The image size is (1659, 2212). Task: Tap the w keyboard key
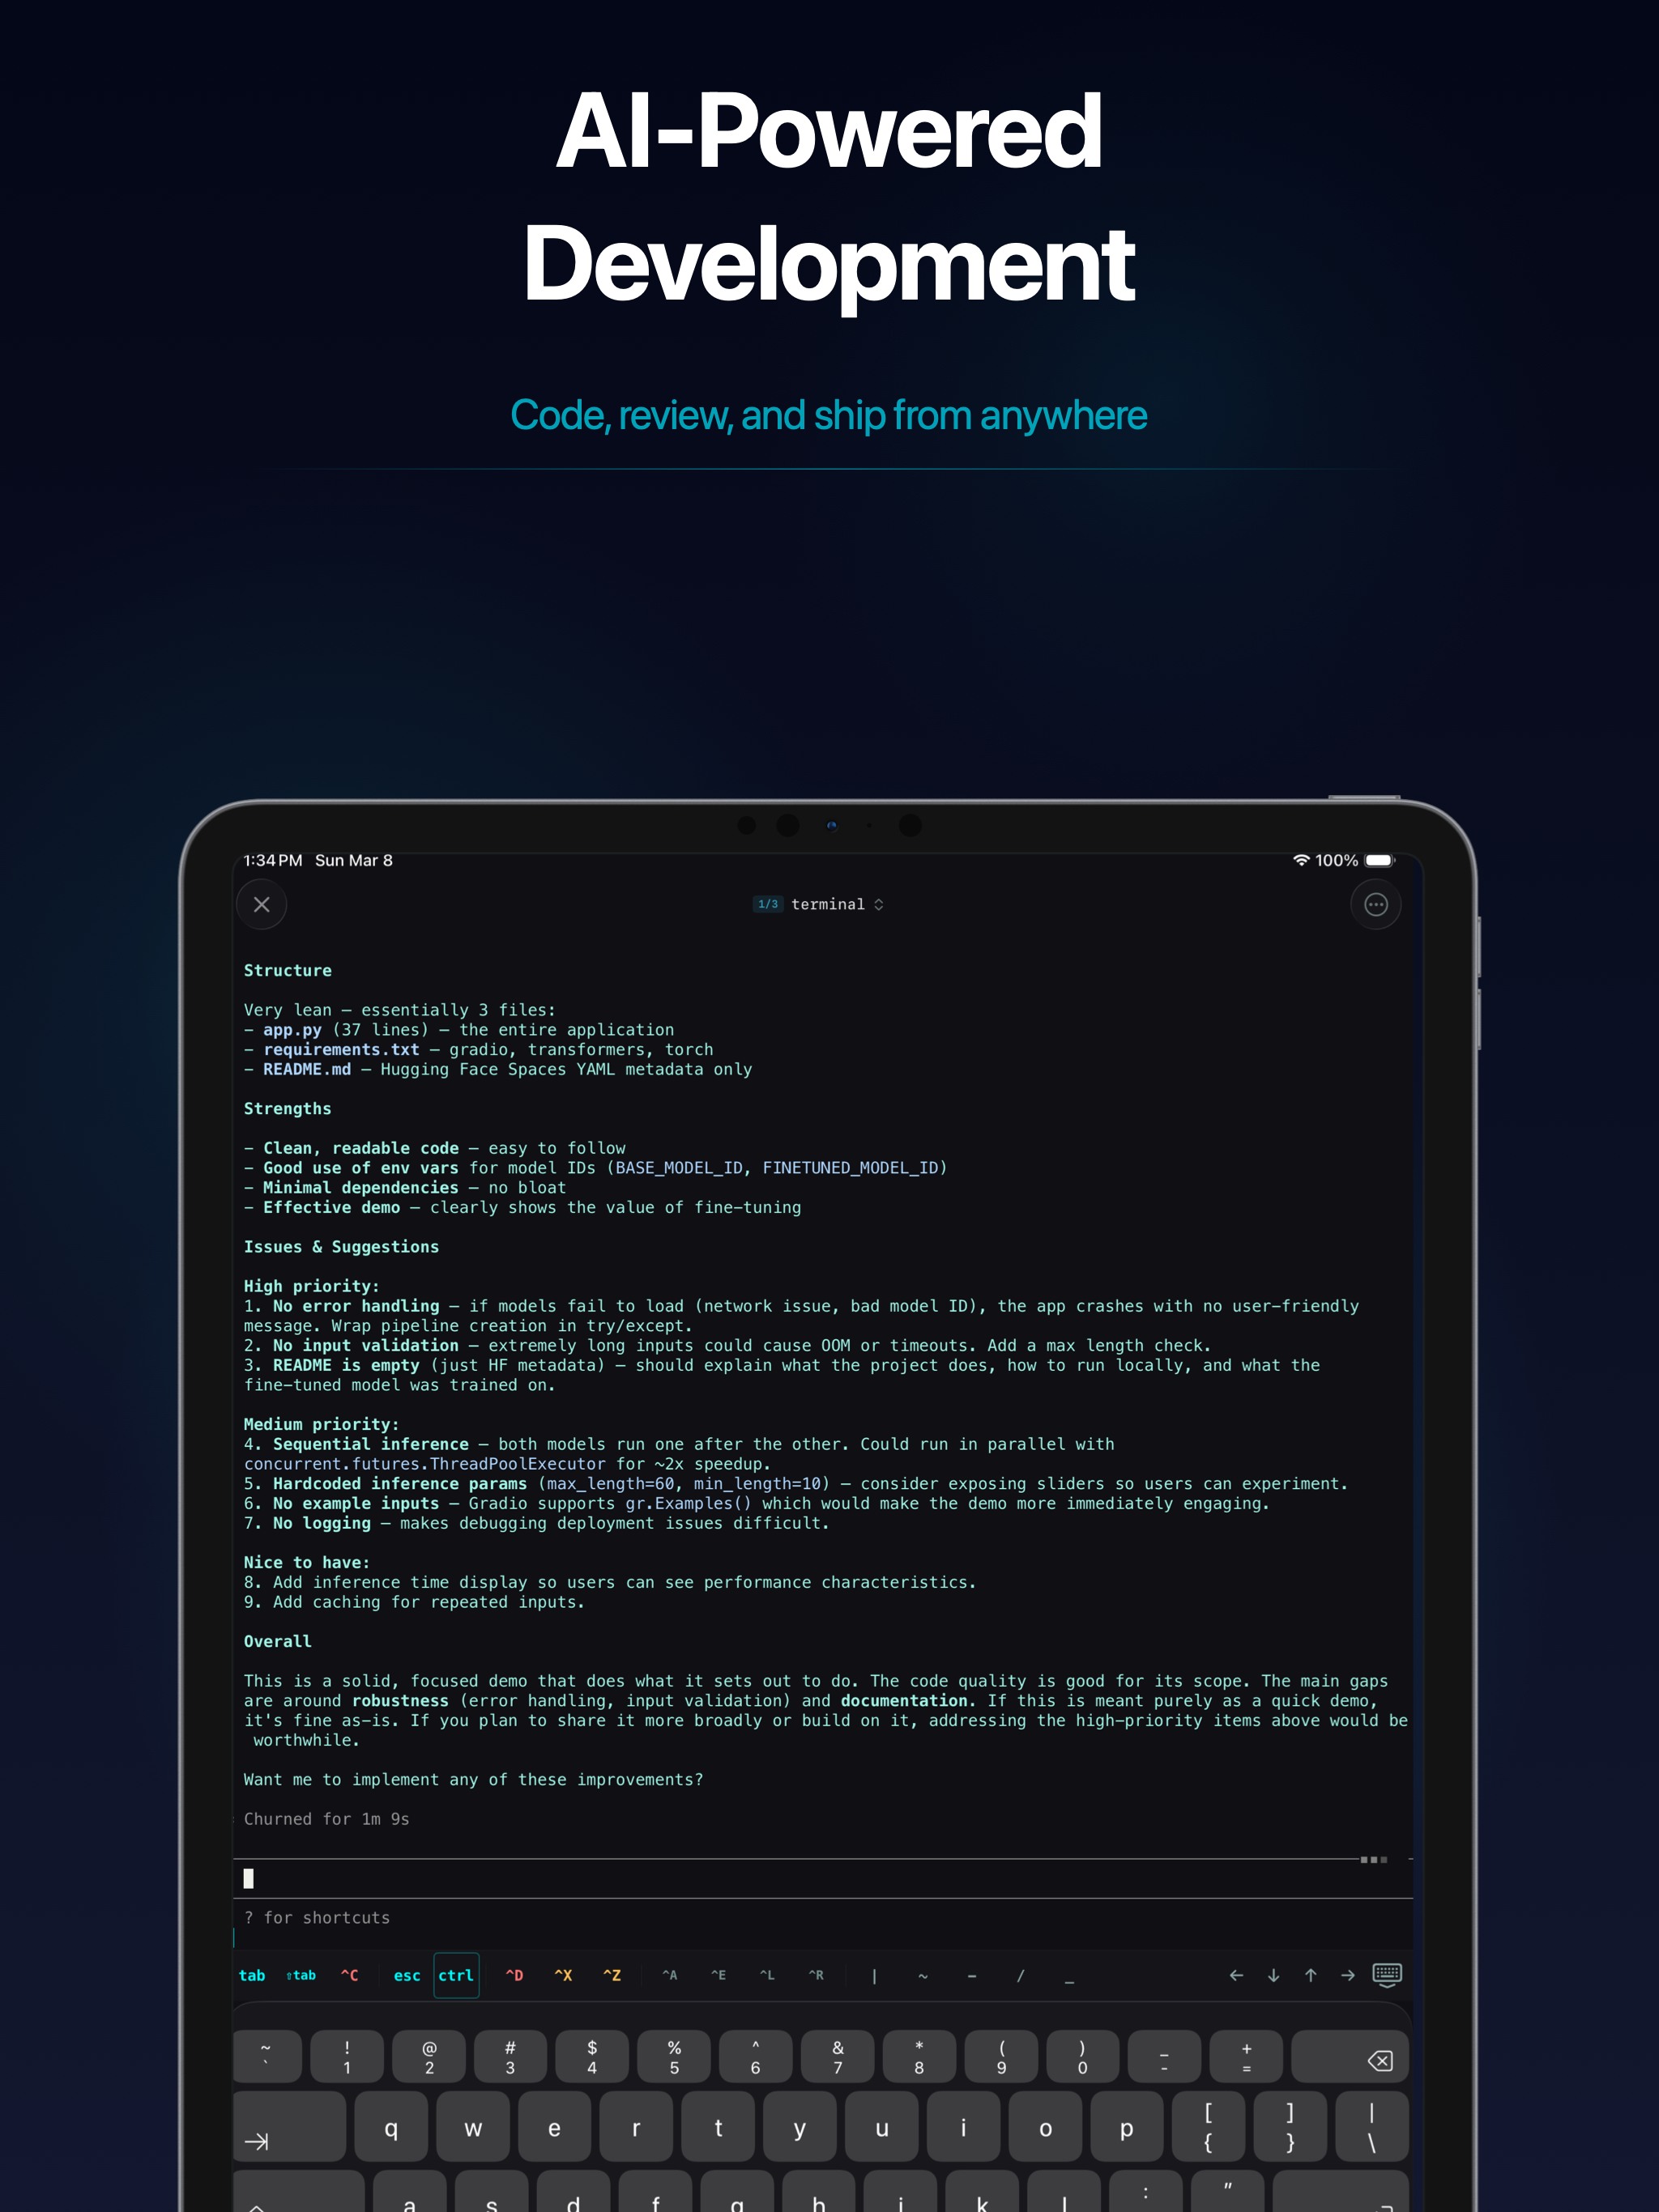(x=473, y=2126)
